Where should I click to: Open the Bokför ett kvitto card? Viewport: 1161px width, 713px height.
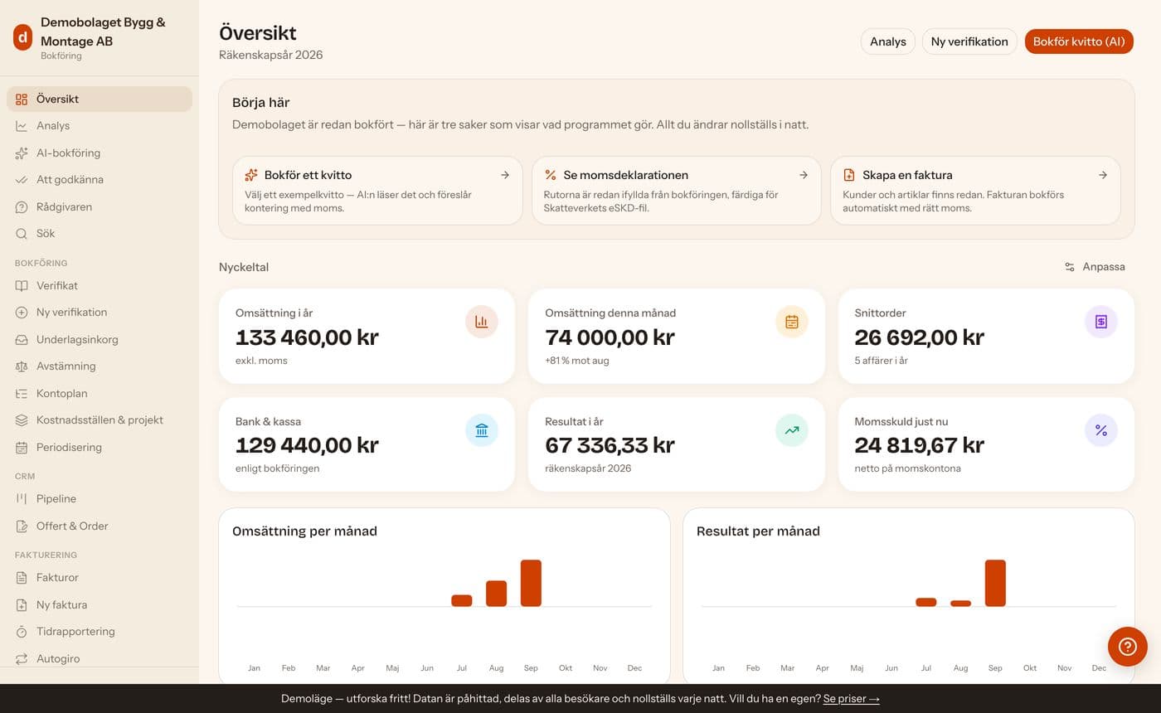pos(377,191)
